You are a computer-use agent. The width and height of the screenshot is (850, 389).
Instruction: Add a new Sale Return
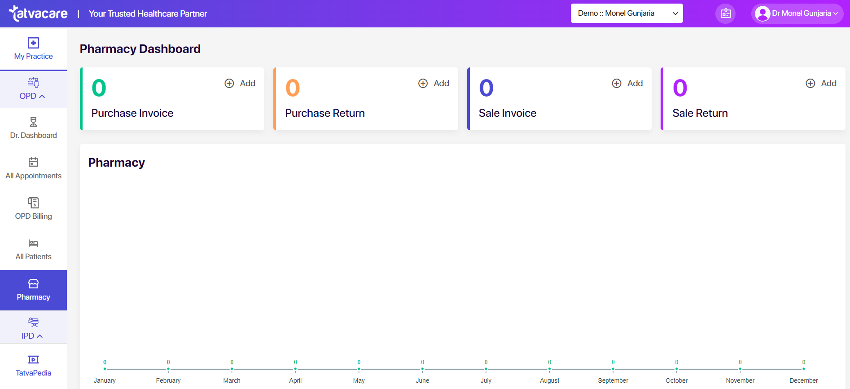(821, 84)
